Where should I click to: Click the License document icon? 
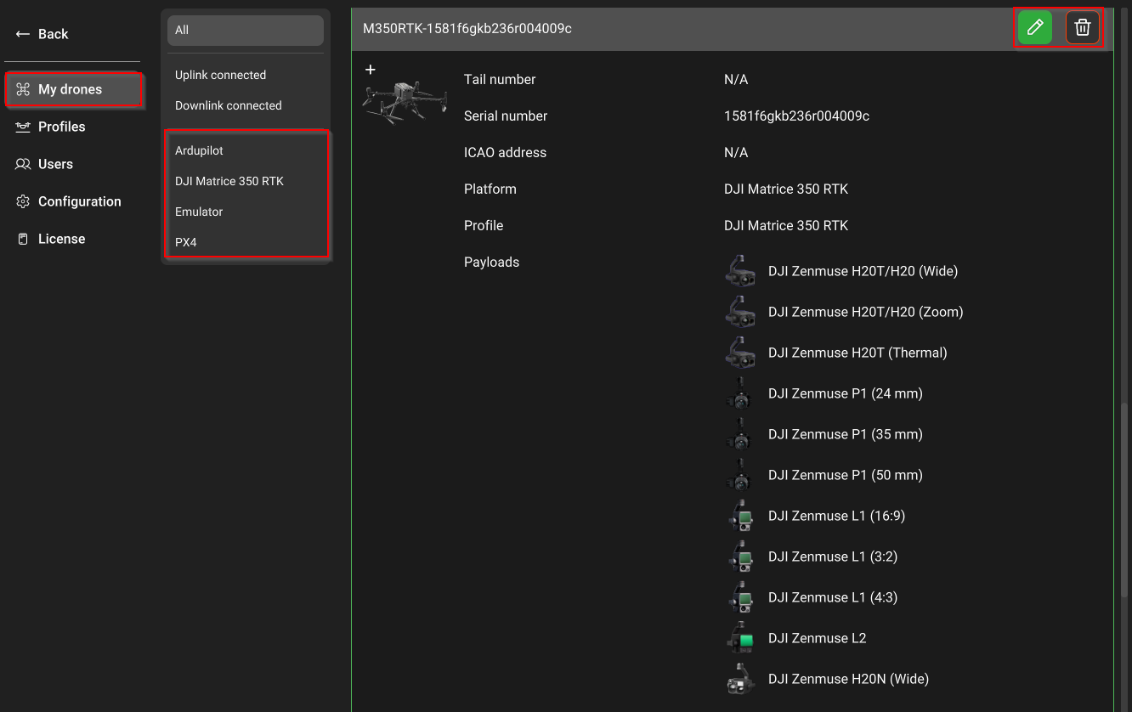coord(23,239)
